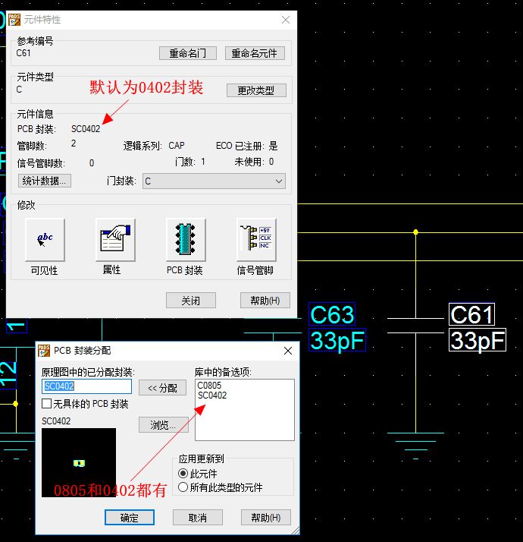Screen dimensions: 523x542
Task: Click PADS icon in PCB 封装分配 title bar
Action: pyautogui.click(x=44, y=351)
